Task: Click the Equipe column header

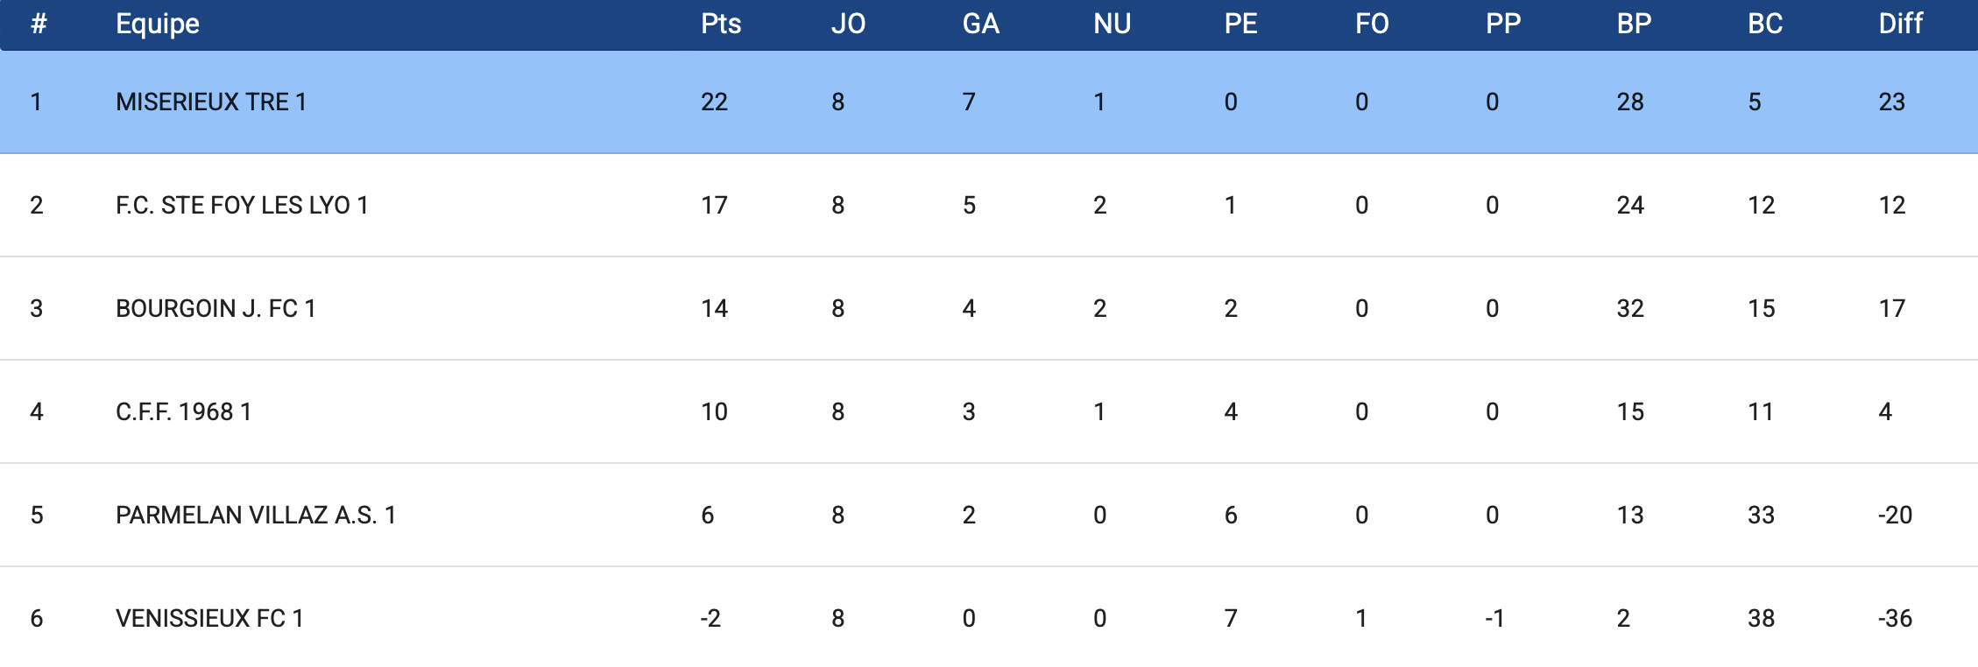Action: click(158, 24)
